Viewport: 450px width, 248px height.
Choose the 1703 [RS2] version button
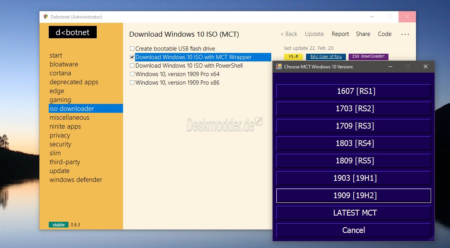coord(354,109)
